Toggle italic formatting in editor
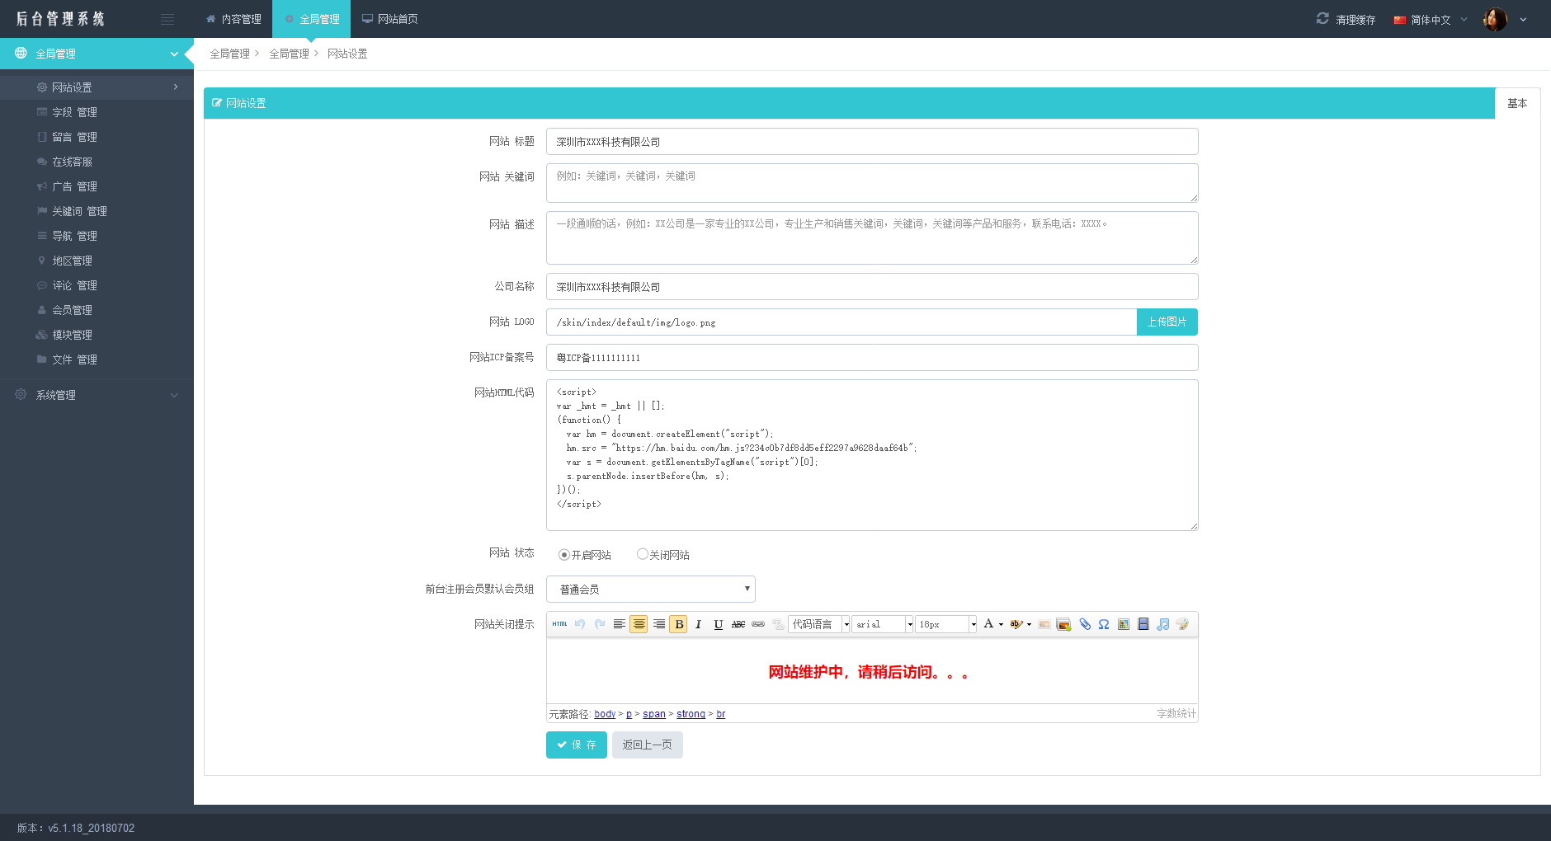This screenshot has width=1551, height=841. (699, 624)
